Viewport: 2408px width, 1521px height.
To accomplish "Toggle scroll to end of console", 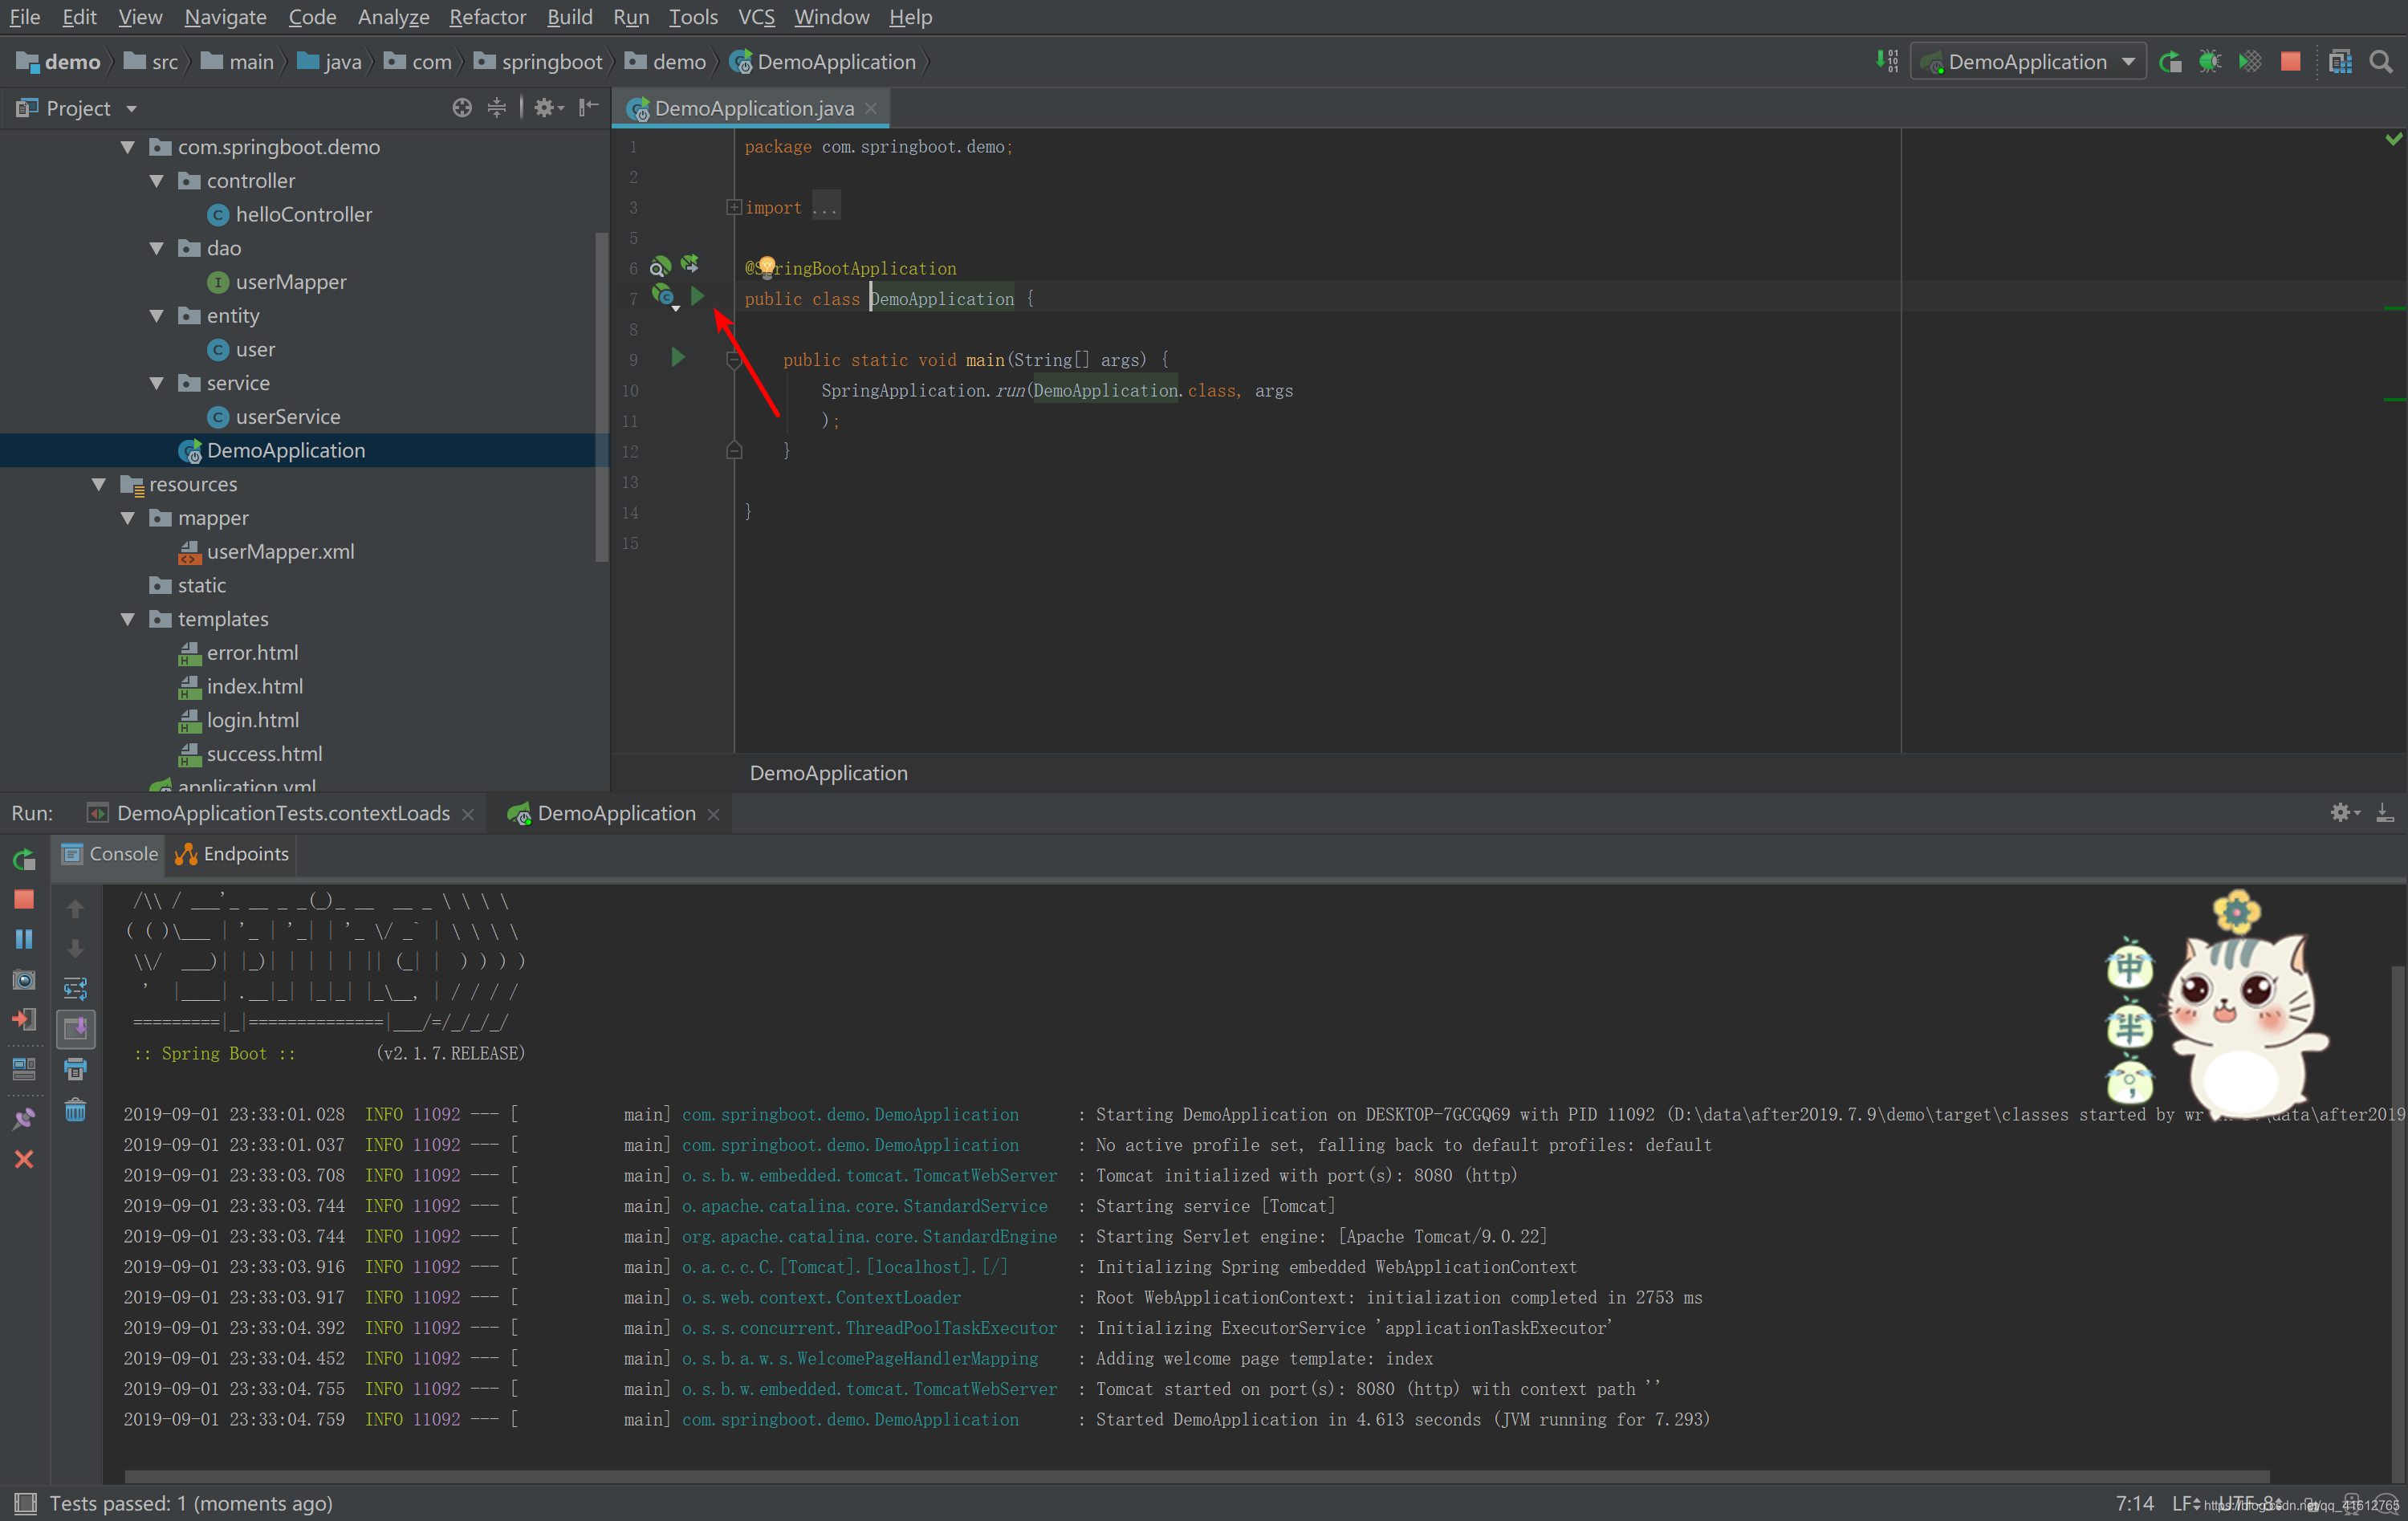I will [75, 1029].
